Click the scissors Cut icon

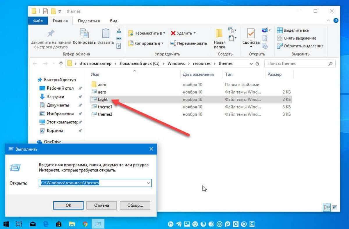[x=119, y=31]
